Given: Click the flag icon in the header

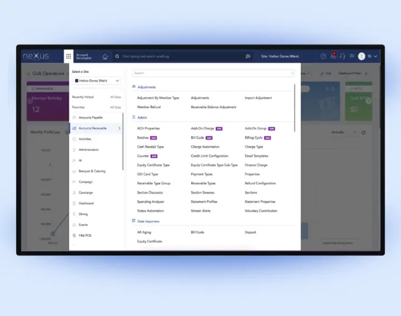Looking at the screenshot, I should pyautogui.click(x=351, y=56).
